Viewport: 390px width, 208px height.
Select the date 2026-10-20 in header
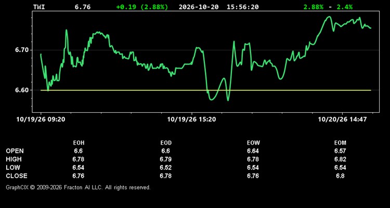point(199,7)
